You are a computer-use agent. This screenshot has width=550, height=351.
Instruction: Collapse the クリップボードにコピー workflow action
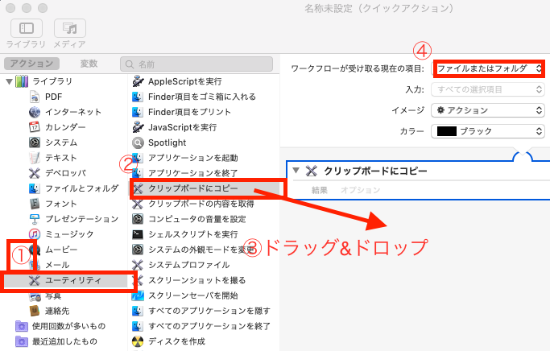coord(296,171)
